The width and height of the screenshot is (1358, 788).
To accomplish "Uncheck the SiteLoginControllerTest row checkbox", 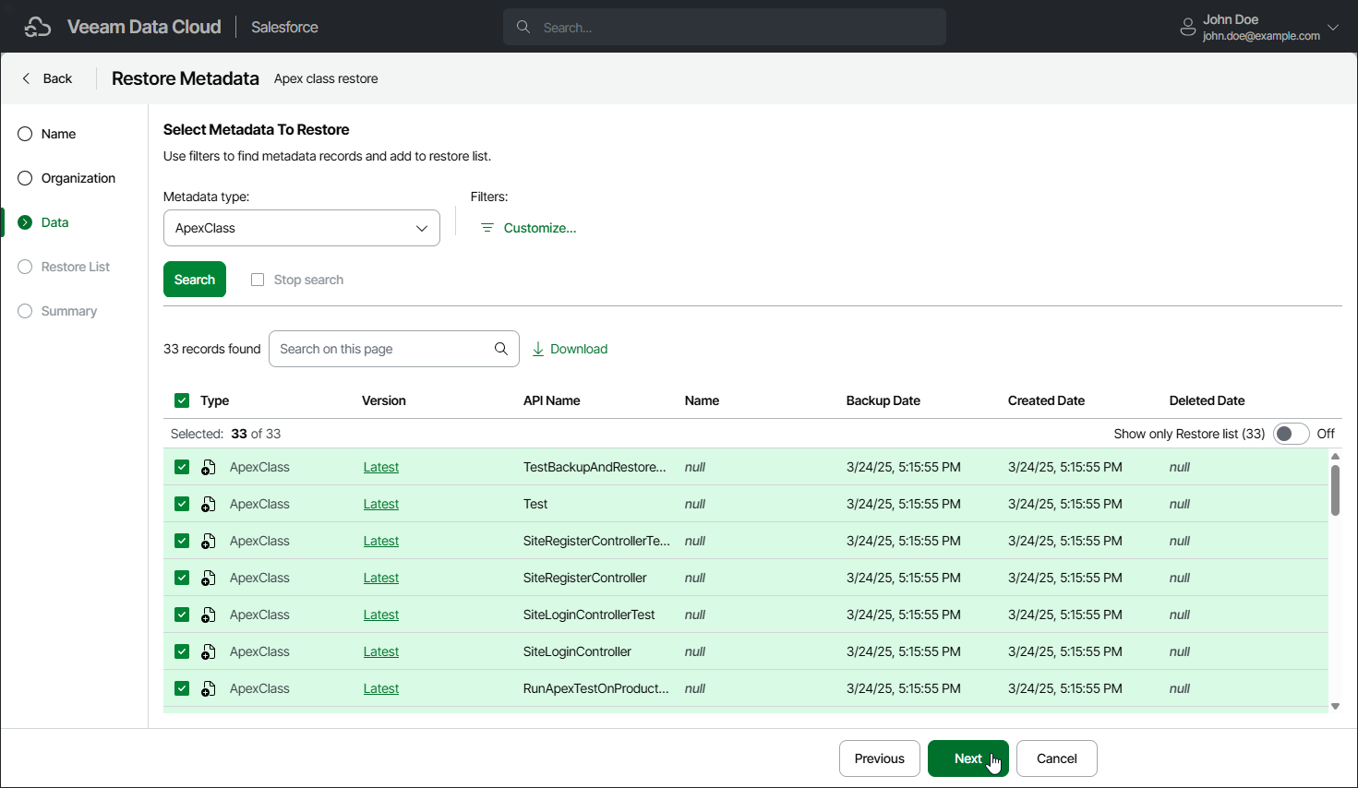I will [182, 615].
